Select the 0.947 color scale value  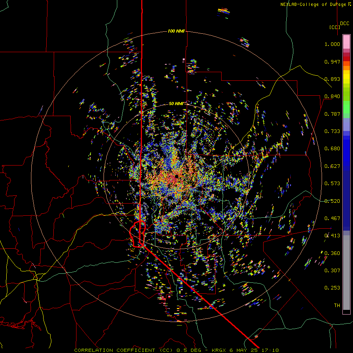pos(332,62)
